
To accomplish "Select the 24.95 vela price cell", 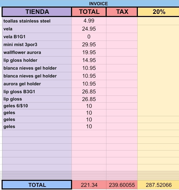I will click(x=89, y=29).
